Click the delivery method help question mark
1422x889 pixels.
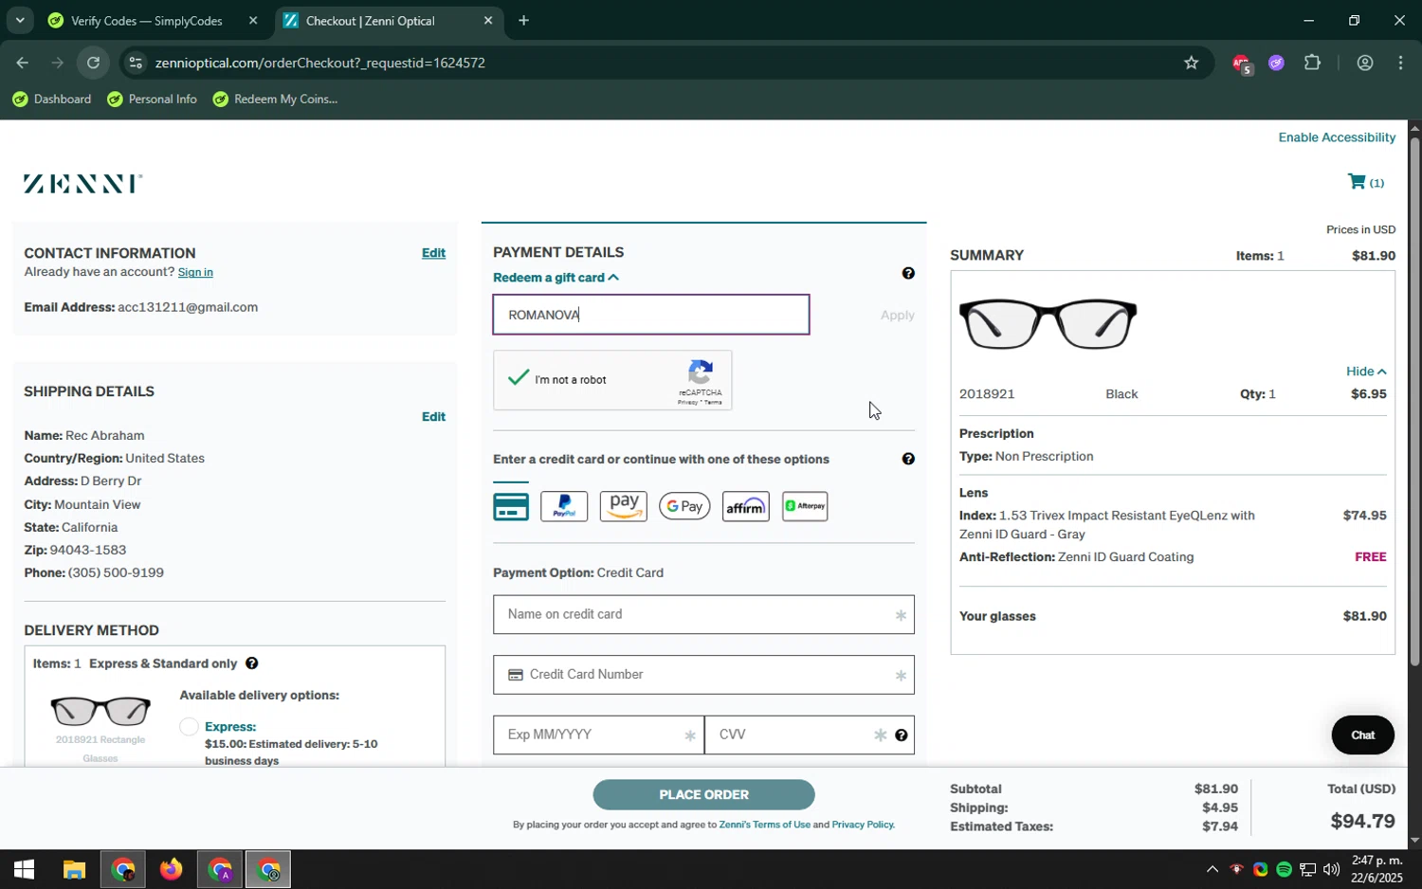[251, 663]
